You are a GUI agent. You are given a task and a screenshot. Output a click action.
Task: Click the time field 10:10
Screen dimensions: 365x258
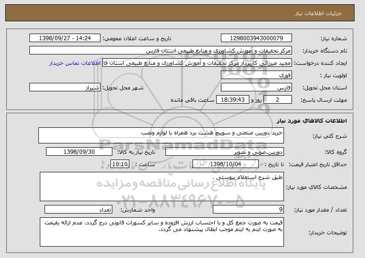(x=120, y=164)
